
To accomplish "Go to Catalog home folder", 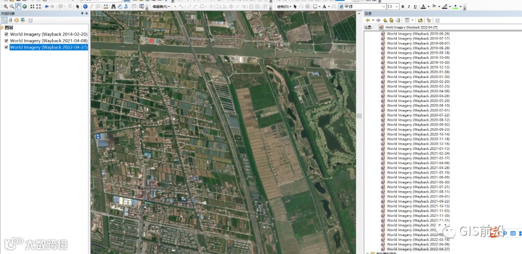I will pyautogui.click(x=391, y=20).
